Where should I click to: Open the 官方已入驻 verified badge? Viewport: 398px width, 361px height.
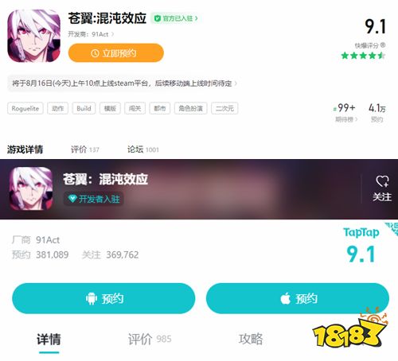[x=176, y=18]
